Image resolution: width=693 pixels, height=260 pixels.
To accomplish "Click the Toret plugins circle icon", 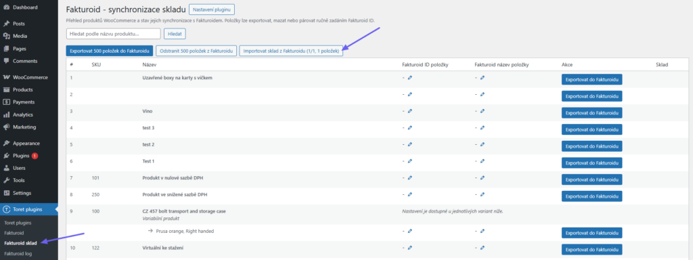I will (6, 209).
